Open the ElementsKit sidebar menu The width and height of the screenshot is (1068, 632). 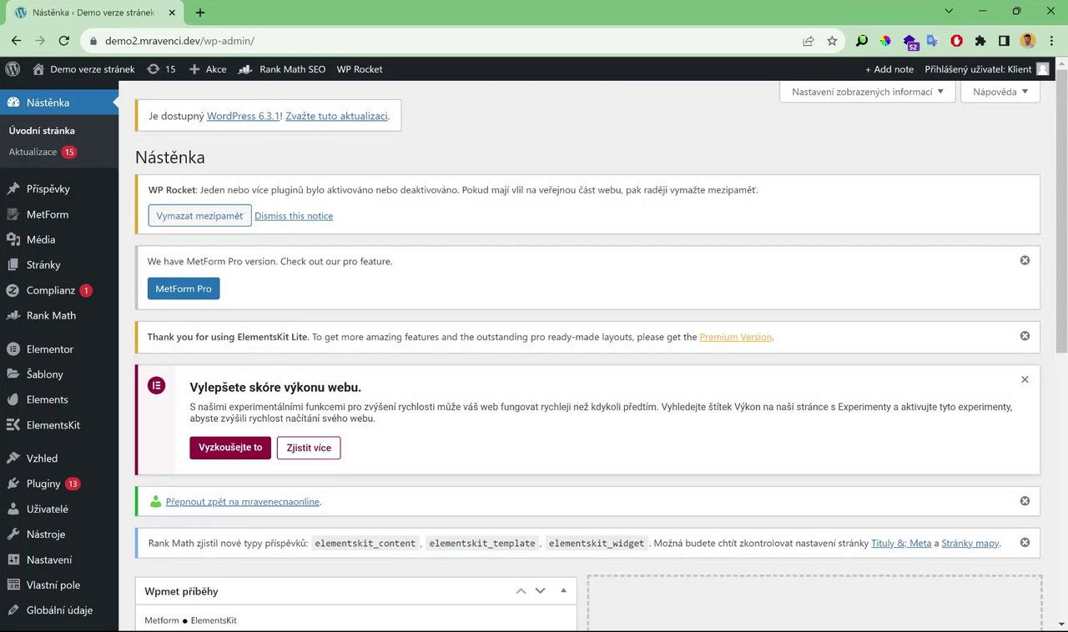(x=59, y=425)
